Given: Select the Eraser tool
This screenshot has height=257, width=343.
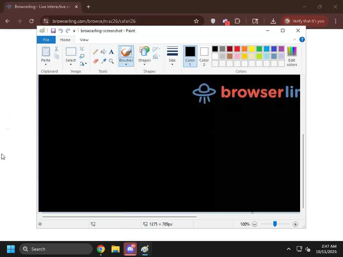Looking at the screenshot, I should (95, 61).
